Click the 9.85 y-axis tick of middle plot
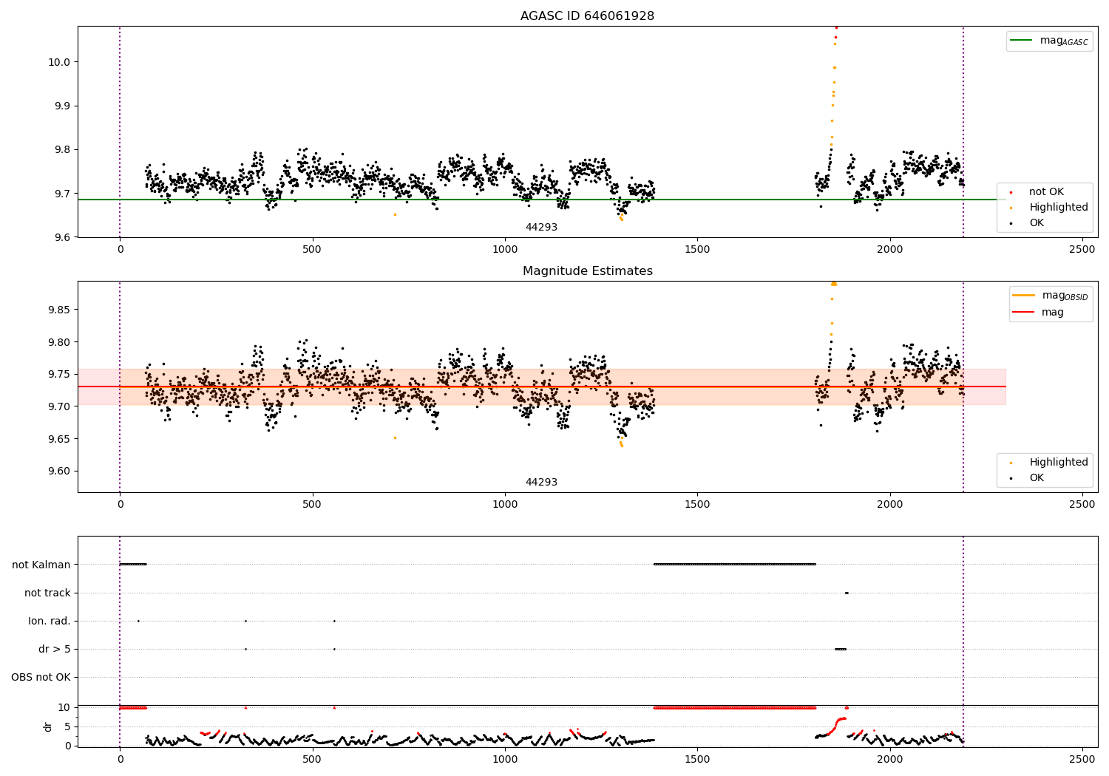 tap(59, 310)
